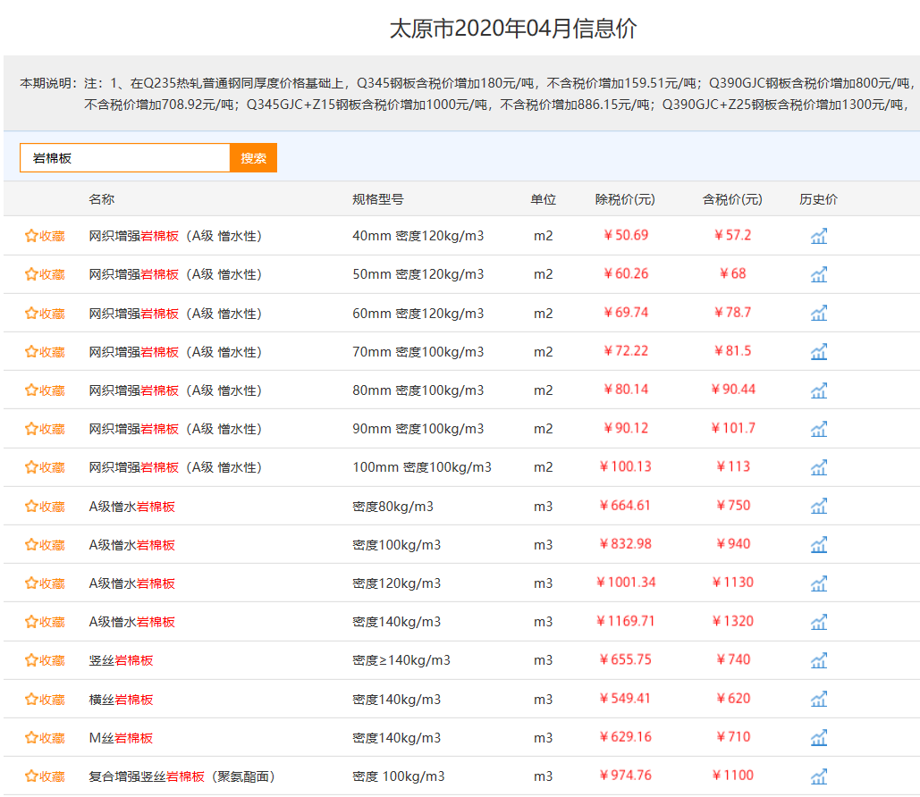920x797 pixels.
Task: Click the orange 搜索 search button
Action: (x=254, y=158)
